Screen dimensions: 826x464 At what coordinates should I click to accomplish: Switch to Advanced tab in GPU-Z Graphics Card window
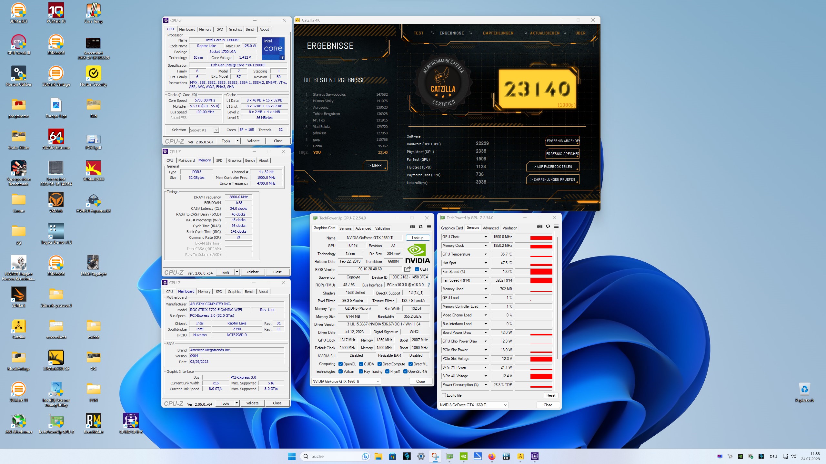coord(363,228)
